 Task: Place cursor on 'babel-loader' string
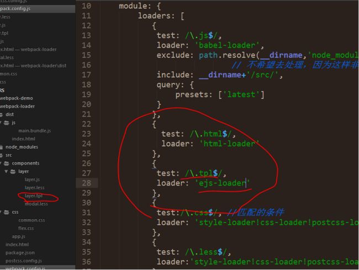pyautogui.click(x=227, y=45)
